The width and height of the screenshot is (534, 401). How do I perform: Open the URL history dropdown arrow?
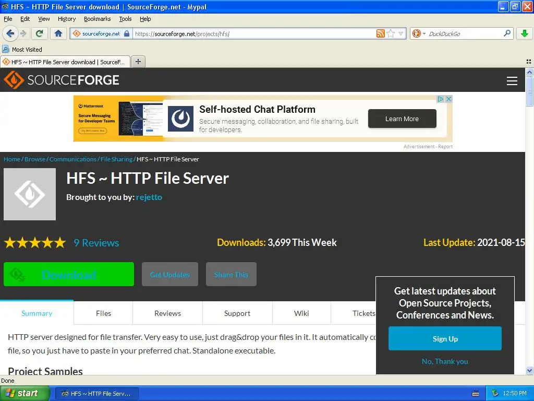coord(401,33)
